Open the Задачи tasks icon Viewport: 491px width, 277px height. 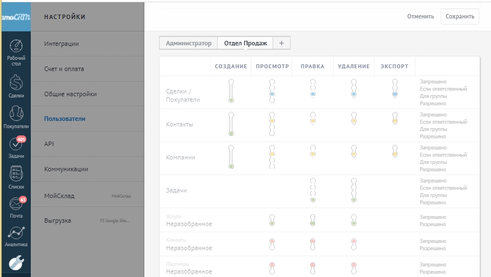point(16,144)
